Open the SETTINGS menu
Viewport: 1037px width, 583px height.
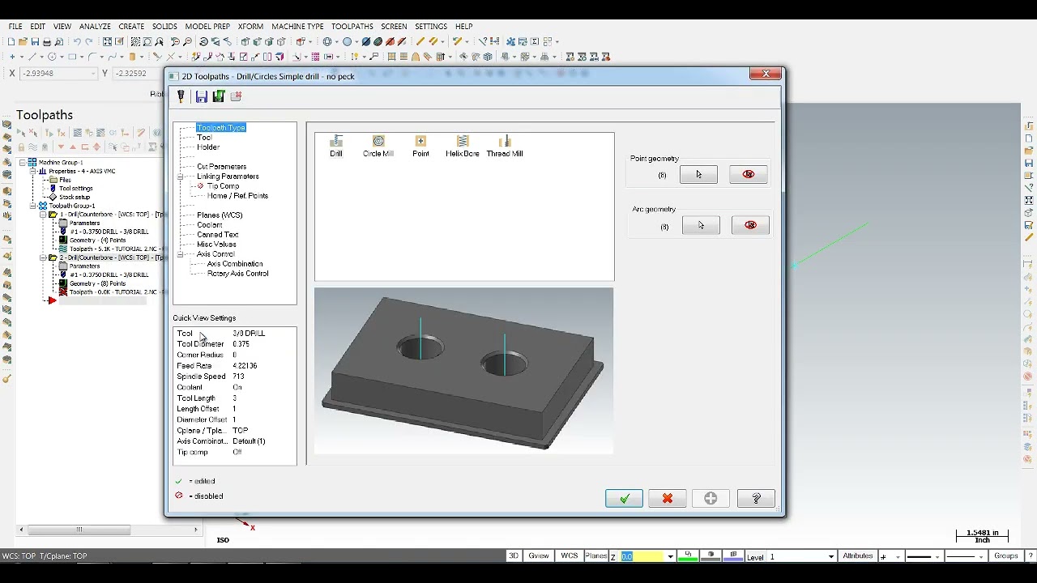point(431,27)
